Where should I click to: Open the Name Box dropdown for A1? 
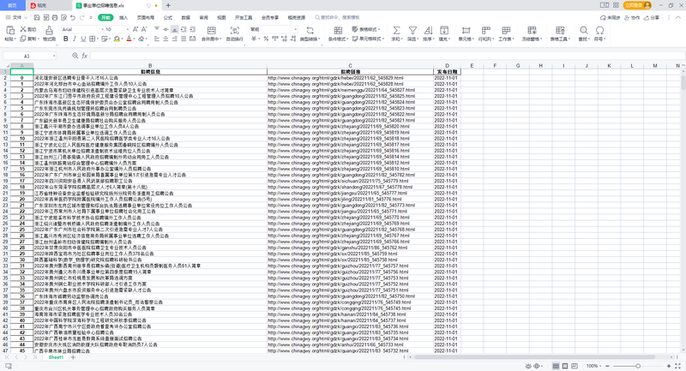[54, 56]
